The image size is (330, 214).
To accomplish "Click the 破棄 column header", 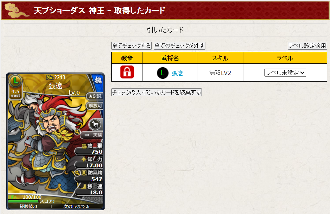I will click(127, 58).
